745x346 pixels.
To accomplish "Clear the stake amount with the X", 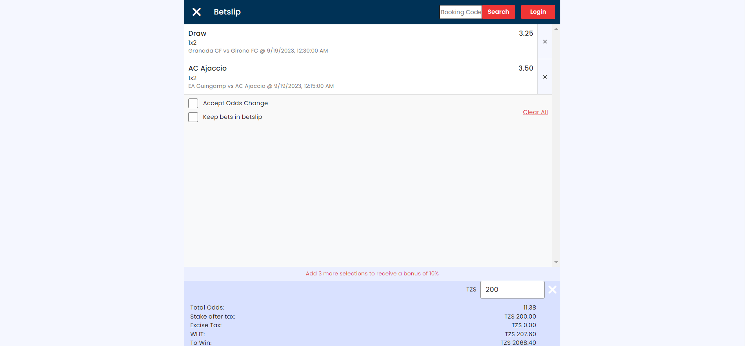I will coord(552,290).
